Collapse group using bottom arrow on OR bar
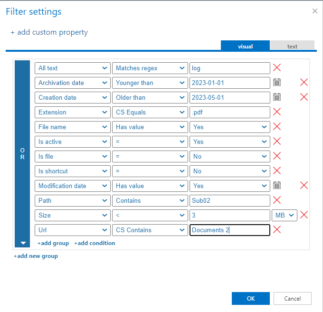323x312 pixels. (x=22, y=243)
